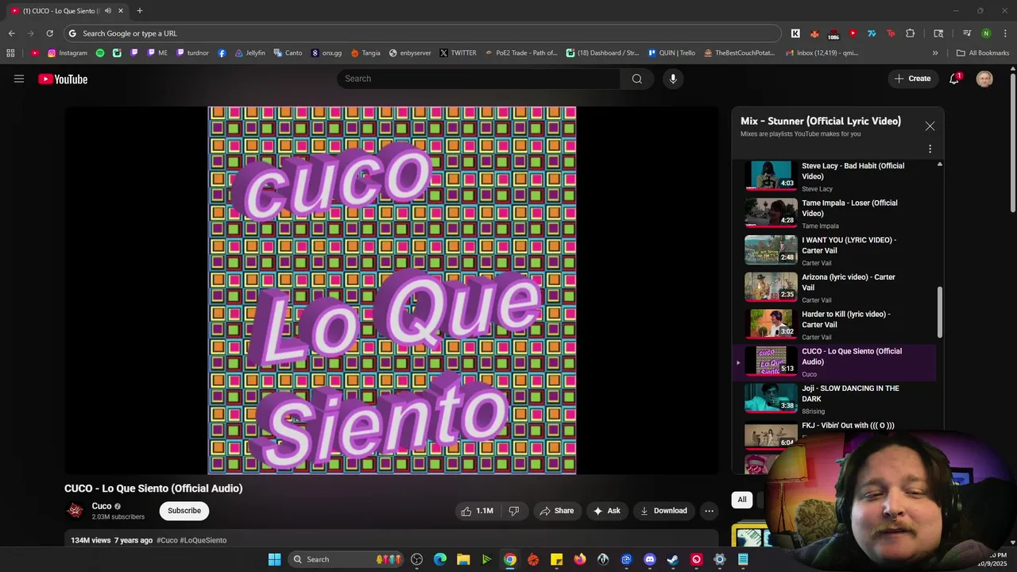Focus the Chrome address bar
Viewport: 1017px width, 572px height.
(x=423, y=33)
